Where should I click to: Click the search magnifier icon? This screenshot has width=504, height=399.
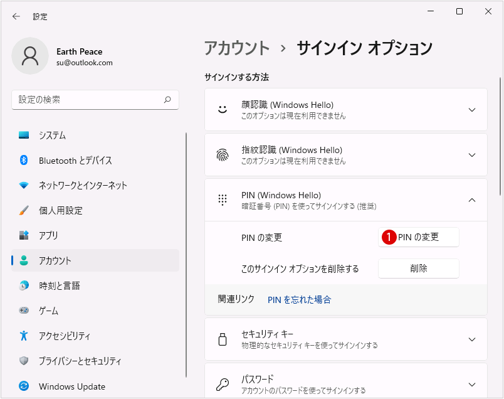tap(167, 100)
